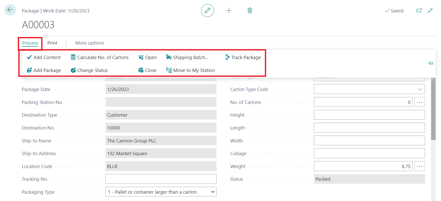Click the trash can delete icon
The height and width of the screenshot is (201, 441).
250,11
